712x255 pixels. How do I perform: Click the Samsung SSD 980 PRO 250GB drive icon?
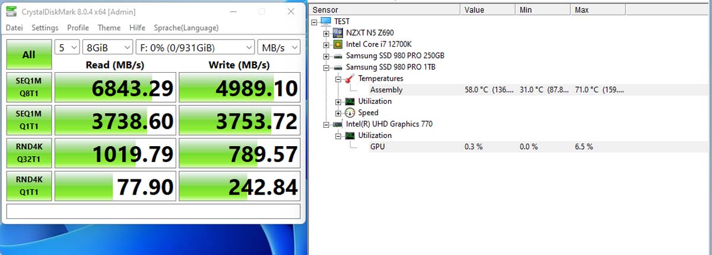tap(338, 56)
